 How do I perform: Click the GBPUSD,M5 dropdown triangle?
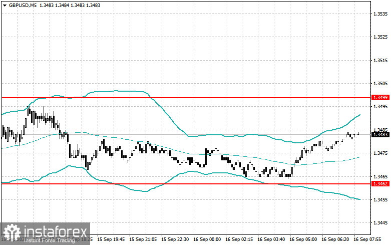point(5,5)
